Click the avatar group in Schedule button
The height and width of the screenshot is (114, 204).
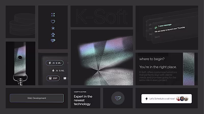click(182, 99)
